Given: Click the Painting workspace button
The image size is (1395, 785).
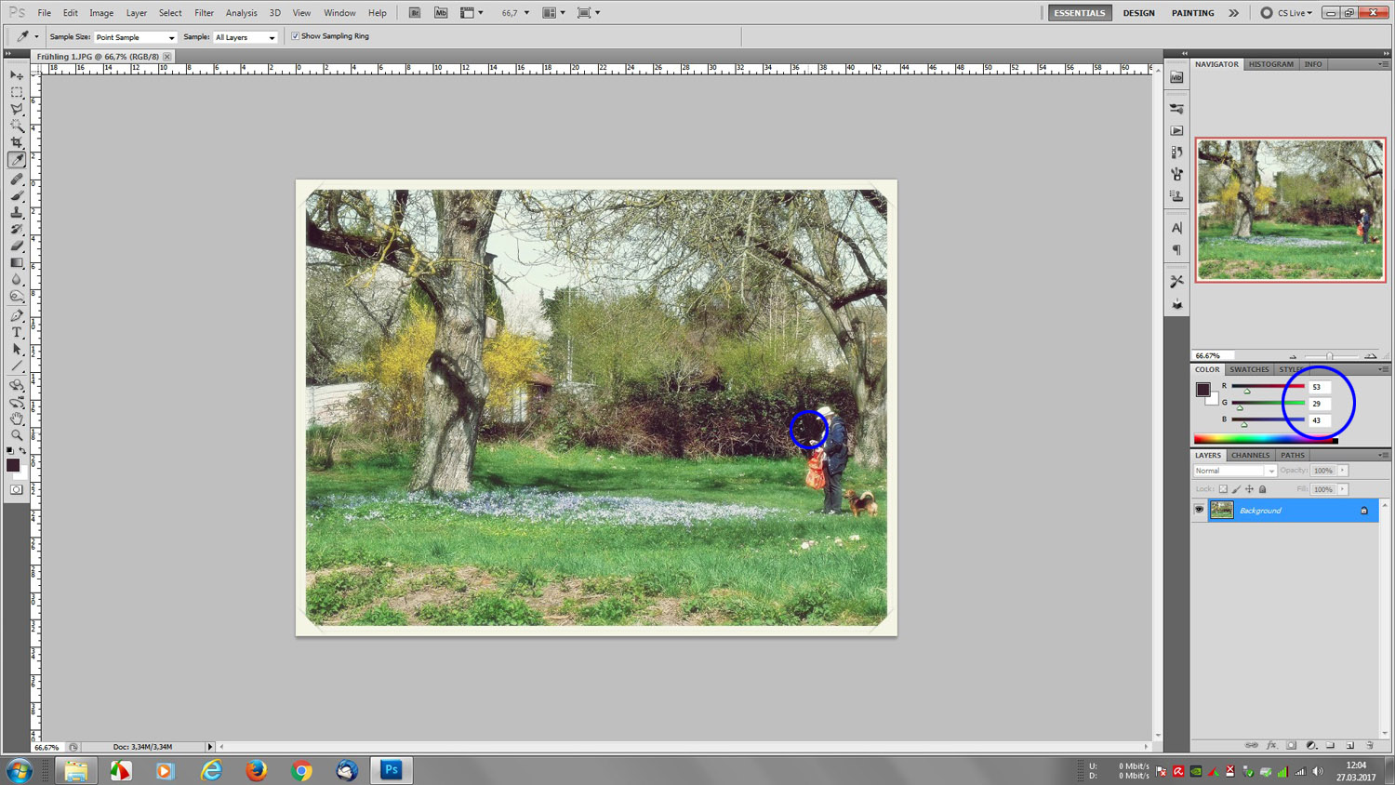Looking at the screenshot, I should [x=1192, y=13].
